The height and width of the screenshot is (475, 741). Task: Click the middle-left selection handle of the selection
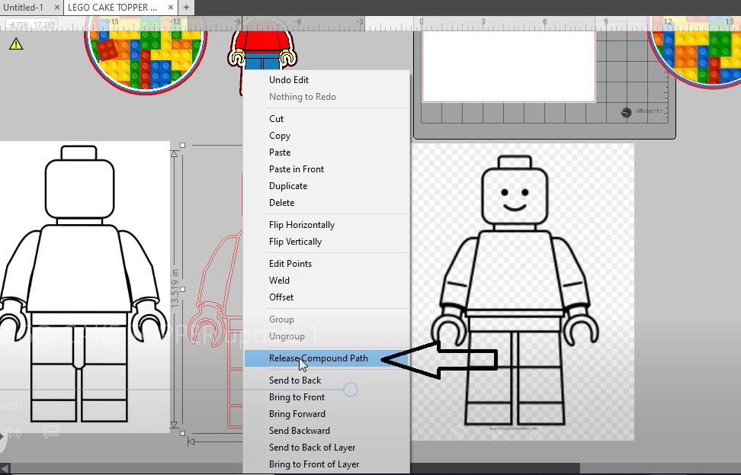click(183, 289)
